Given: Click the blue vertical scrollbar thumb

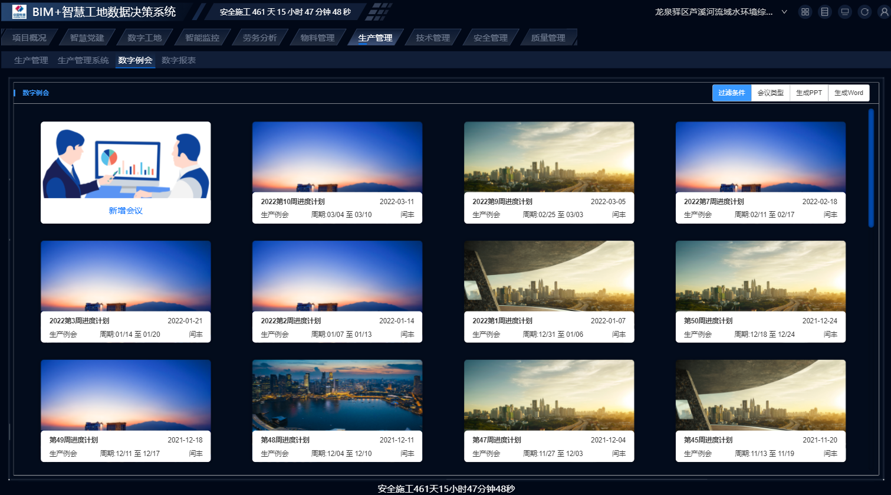Looking at the screenshot, I should point(871,168).
